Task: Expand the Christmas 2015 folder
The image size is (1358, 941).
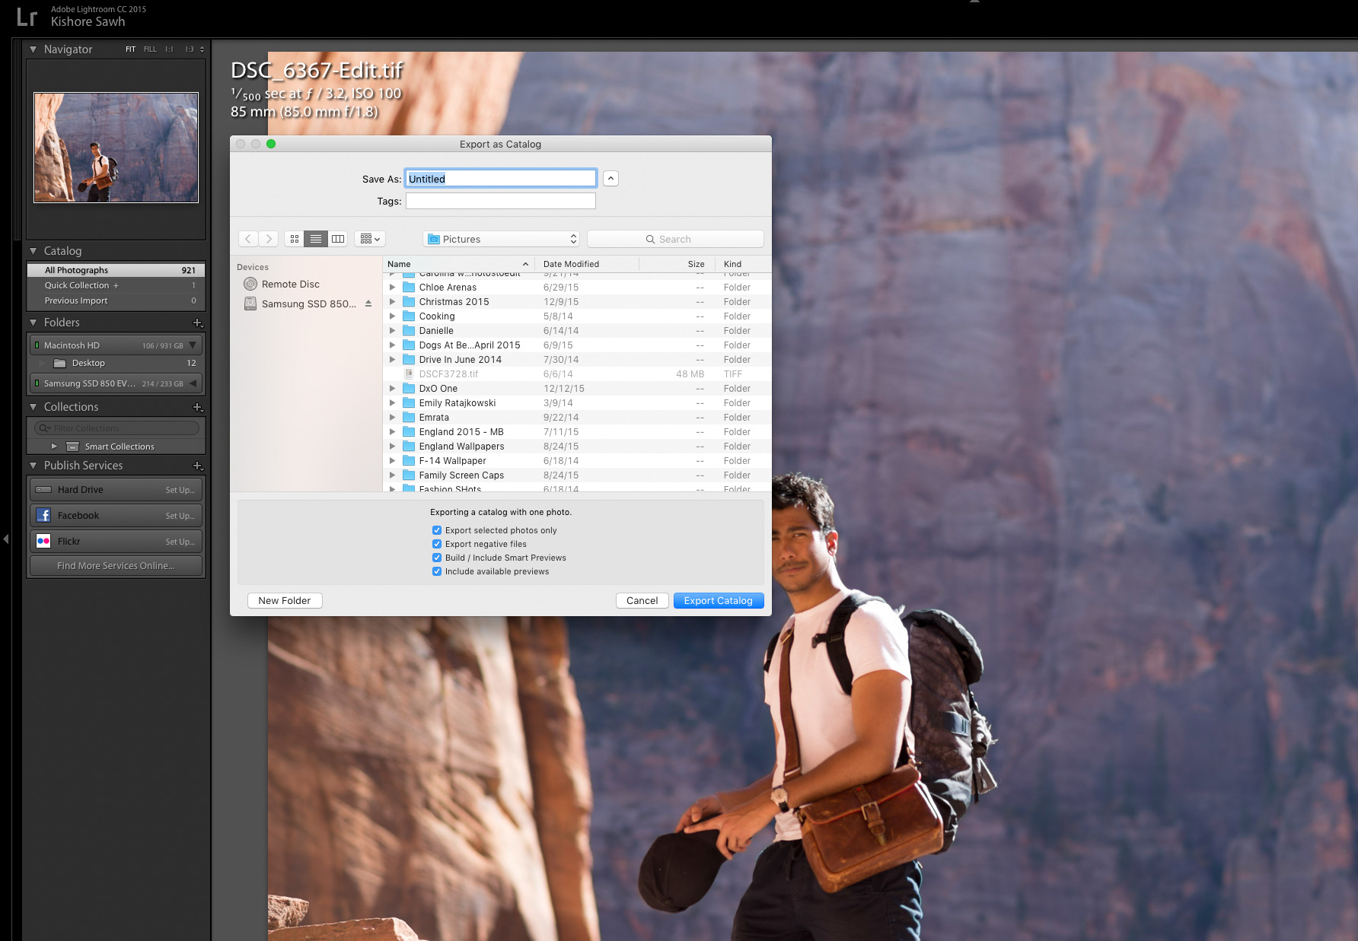Action: coord(393,301)
